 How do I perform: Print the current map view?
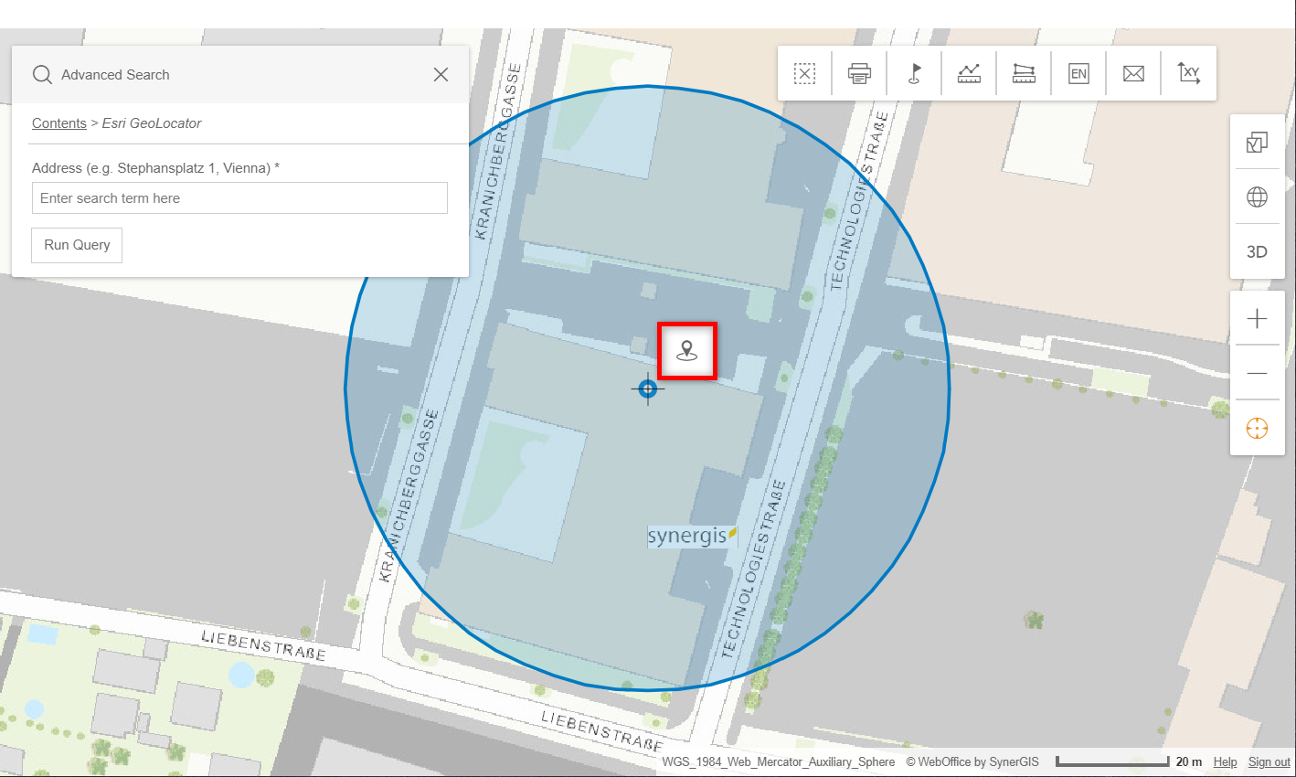[x=857, y=73]
